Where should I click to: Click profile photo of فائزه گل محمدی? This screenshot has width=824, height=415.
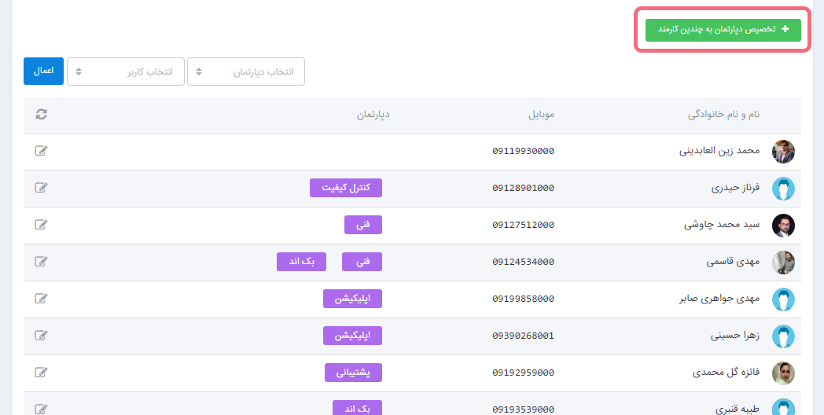783,373
